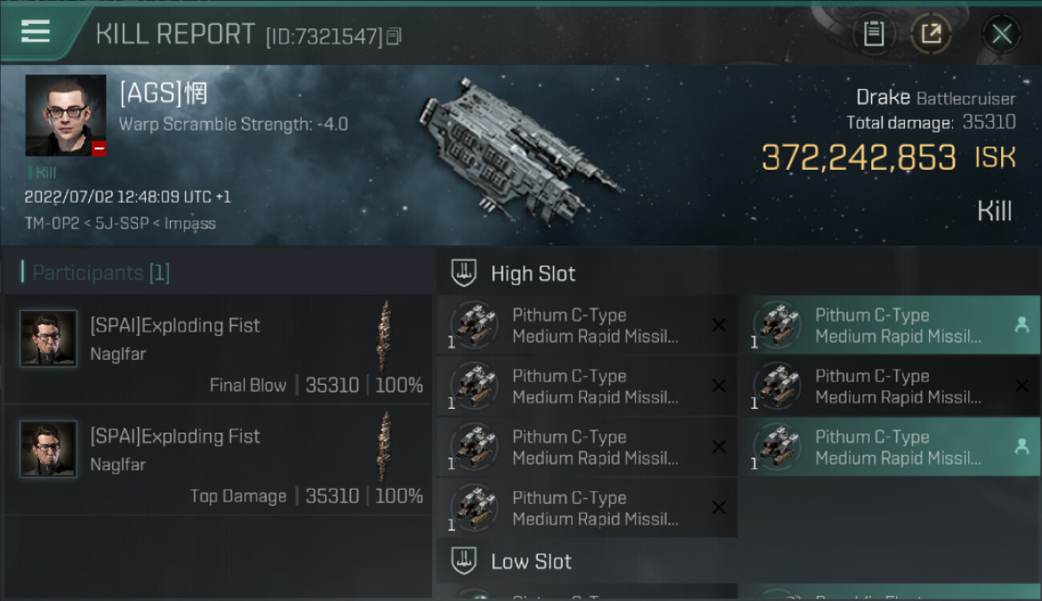Open the hamburger menu button
This screenshot has width=1042, height=601.
(36, 32)
